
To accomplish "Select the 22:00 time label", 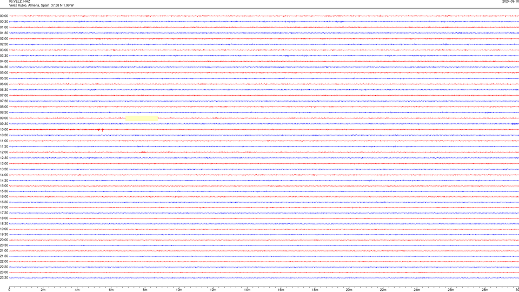I will point(4,262).
